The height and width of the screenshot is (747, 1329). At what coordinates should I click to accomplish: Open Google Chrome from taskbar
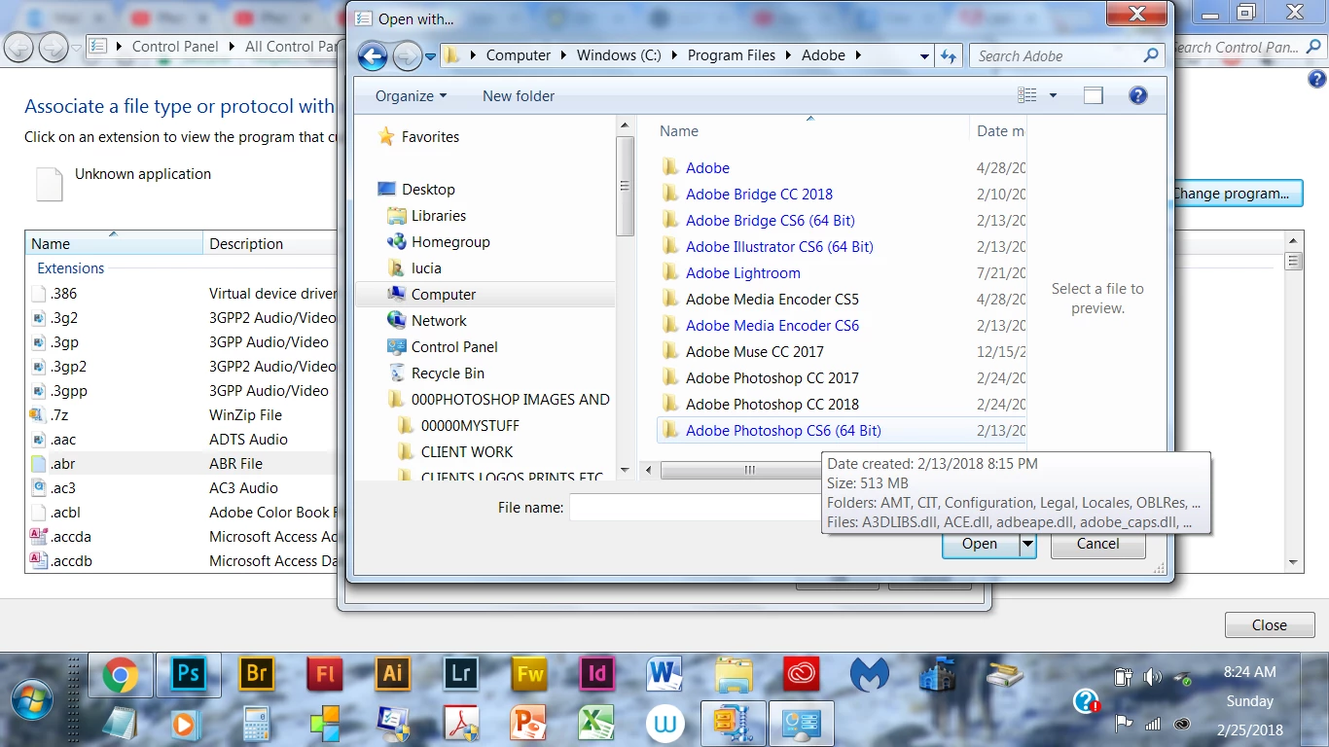coord(121,674)
